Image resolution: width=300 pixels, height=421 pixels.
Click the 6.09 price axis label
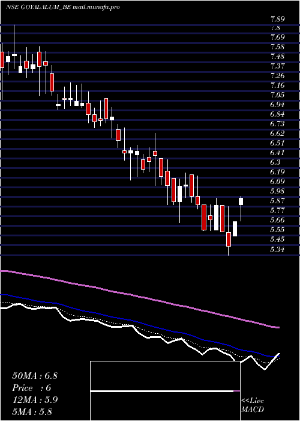[x=277, y=182]
